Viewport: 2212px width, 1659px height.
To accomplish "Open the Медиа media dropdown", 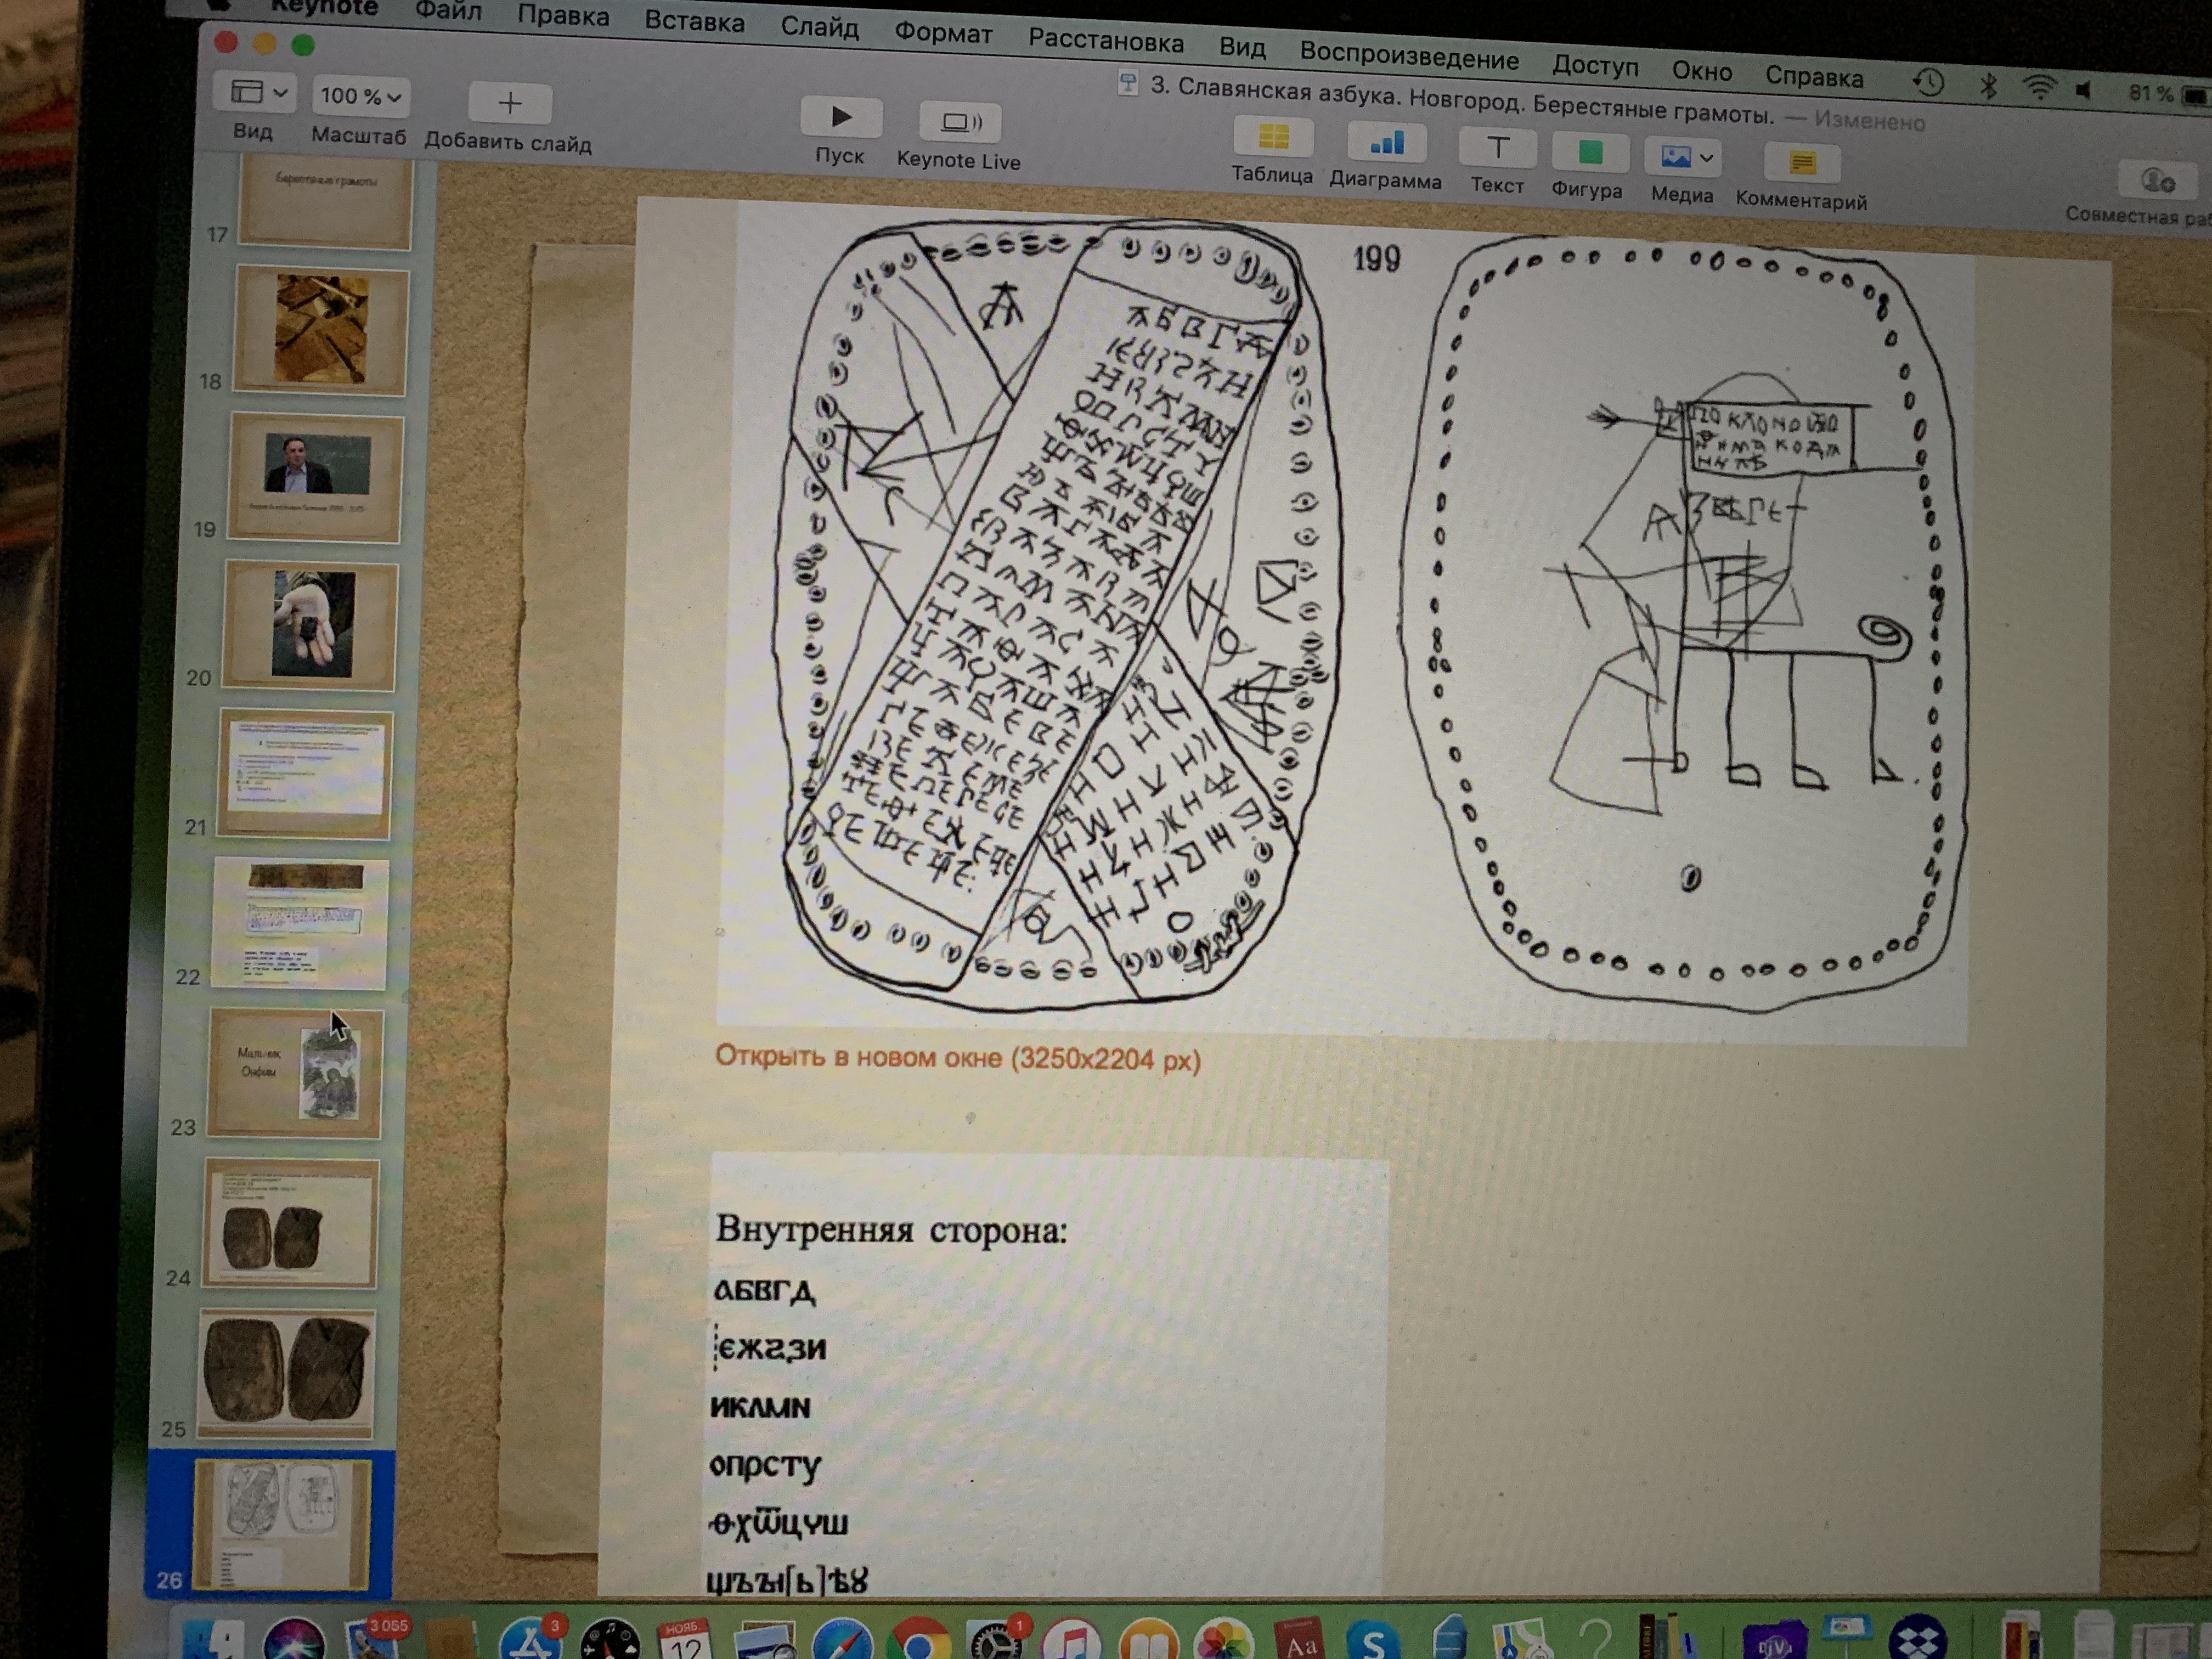I will [1683, 157].
